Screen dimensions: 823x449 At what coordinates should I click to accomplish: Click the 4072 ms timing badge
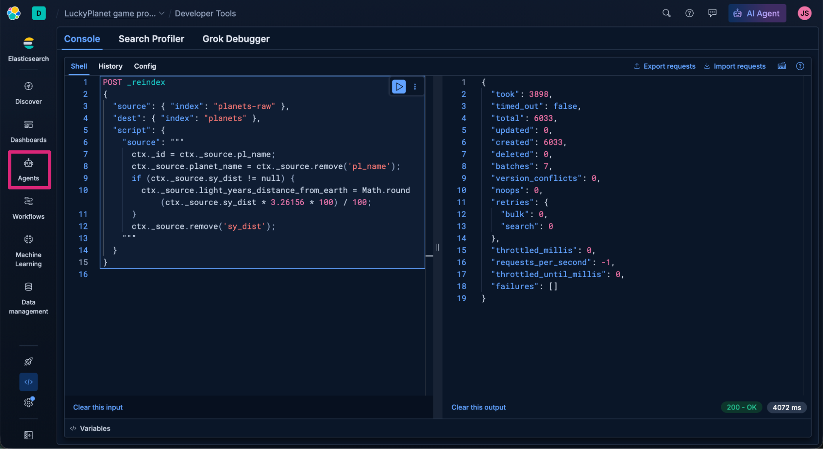786,407
